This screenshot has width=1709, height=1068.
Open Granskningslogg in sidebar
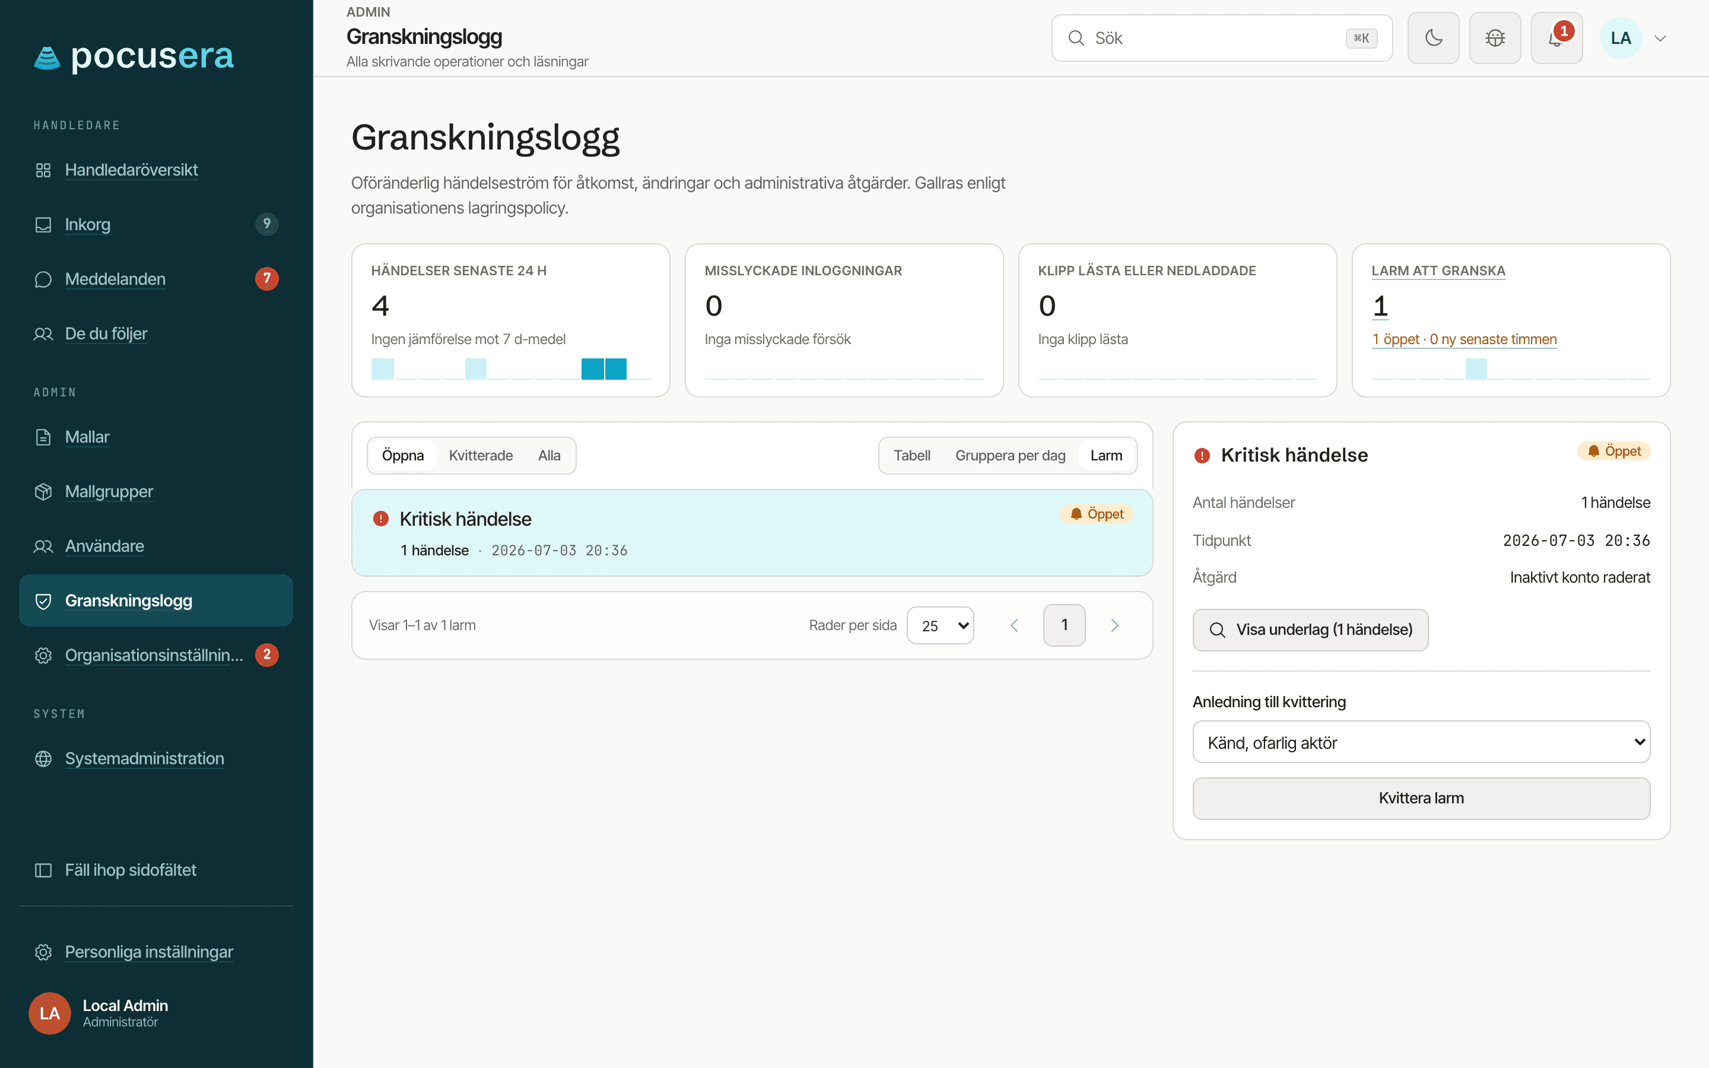pyautogui.click(x=156, y=600)
